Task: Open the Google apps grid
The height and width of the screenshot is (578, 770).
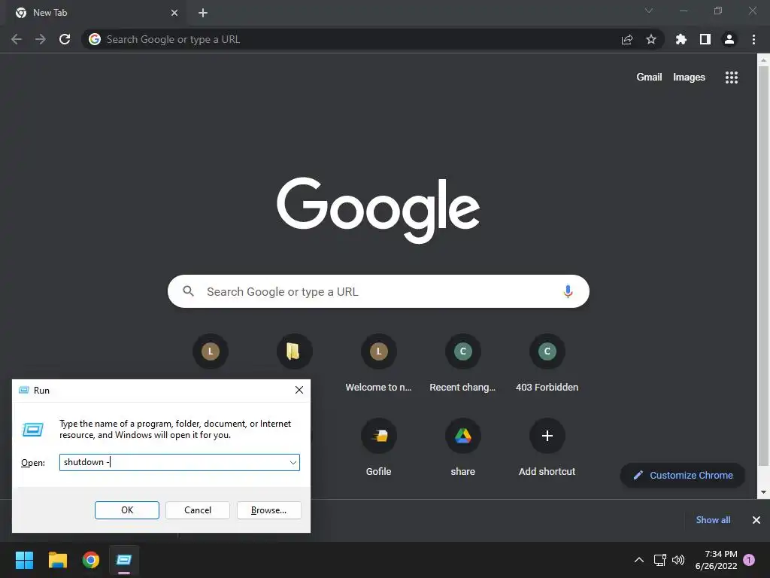Action: [732, 78]
